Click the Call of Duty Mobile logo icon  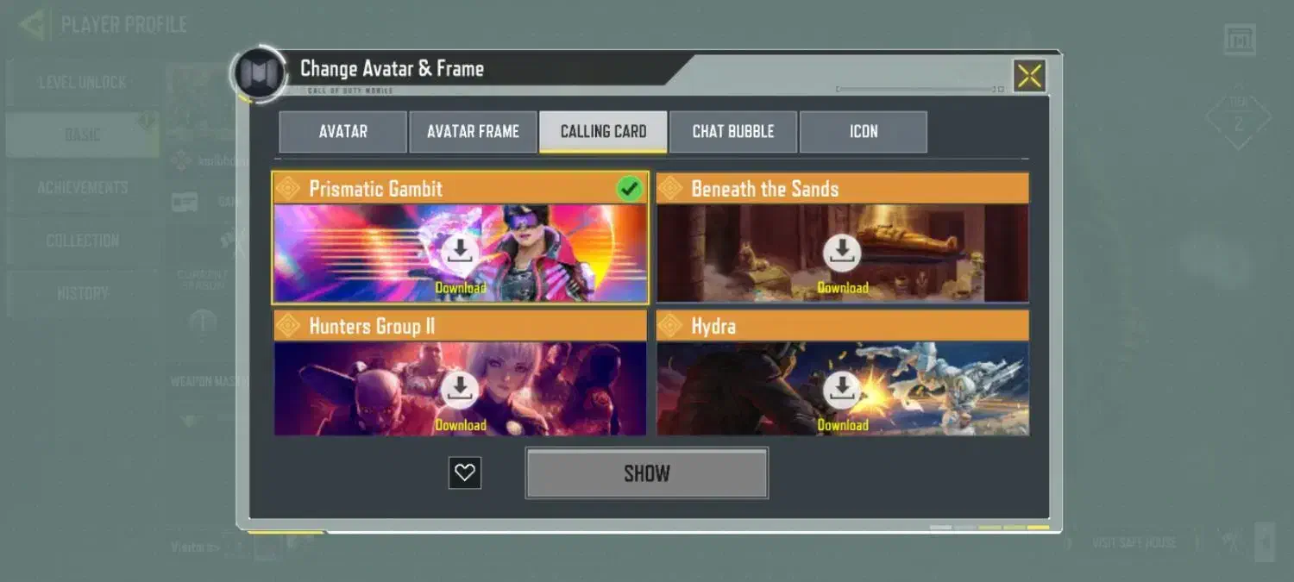[x=257, y=72]
